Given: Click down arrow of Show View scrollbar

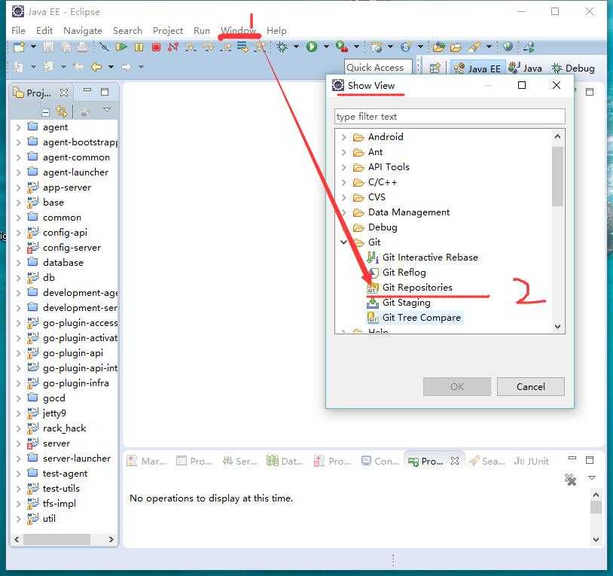Looking at the screenshot, I should coord(557,327).
